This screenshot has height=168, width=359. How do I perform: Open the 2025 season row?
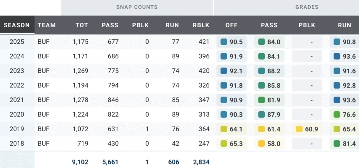[17, 42]
